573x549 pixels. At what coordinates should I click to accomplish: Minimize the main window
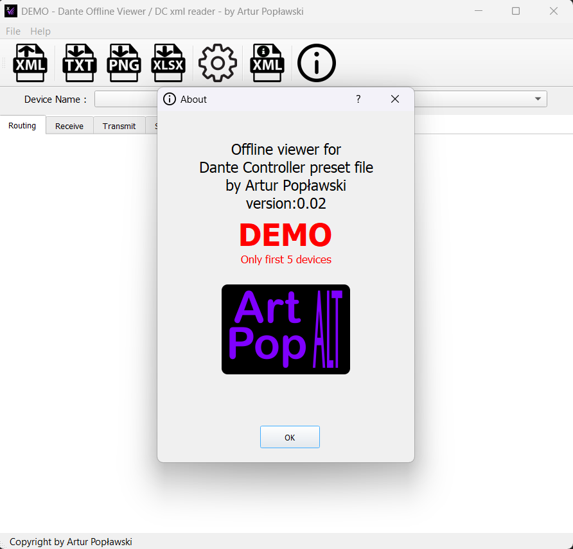coord(479,12)
